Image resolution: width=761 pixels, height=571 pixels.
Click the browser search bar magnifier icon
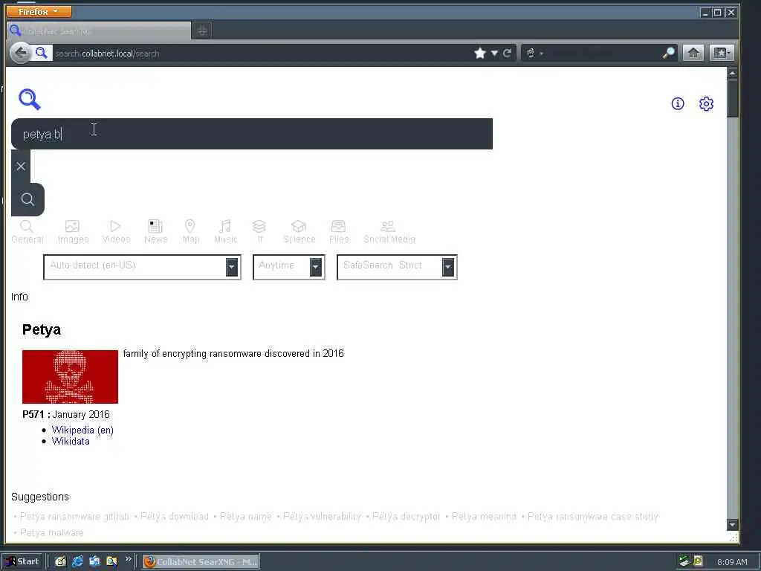point(669,53)
